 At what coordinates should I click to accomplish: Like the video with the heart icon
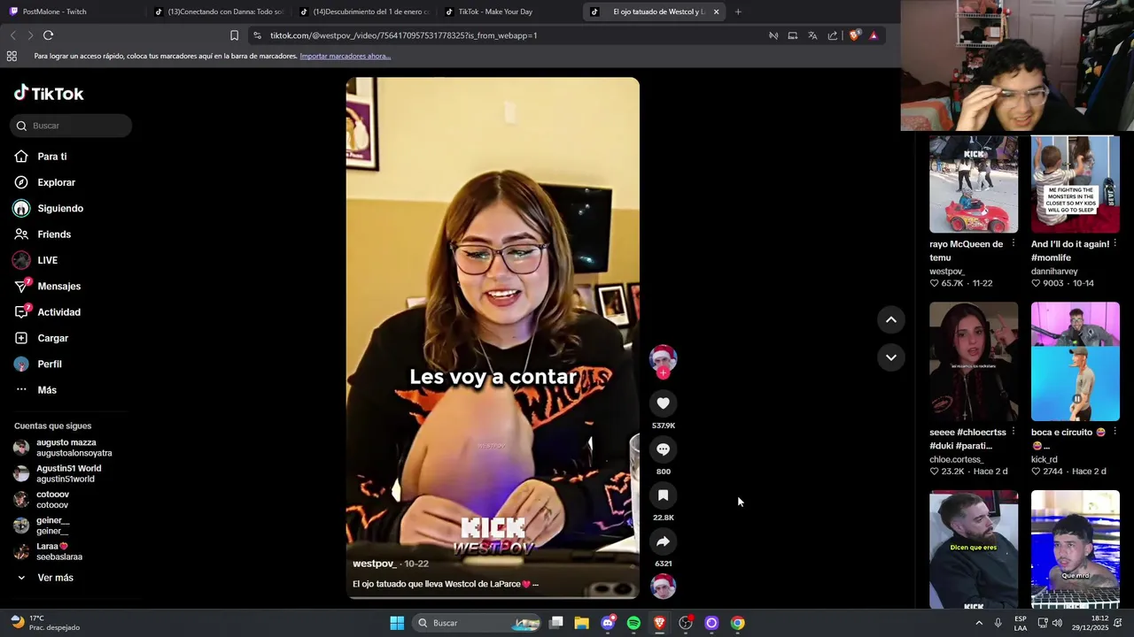click(663, 403)
